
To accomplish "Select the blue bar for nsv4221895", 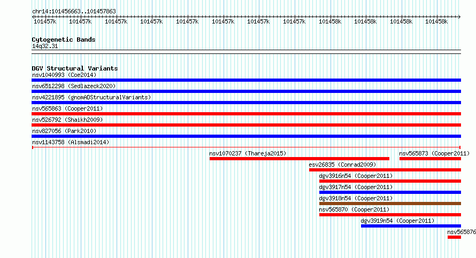I will (x=246, y=103).
